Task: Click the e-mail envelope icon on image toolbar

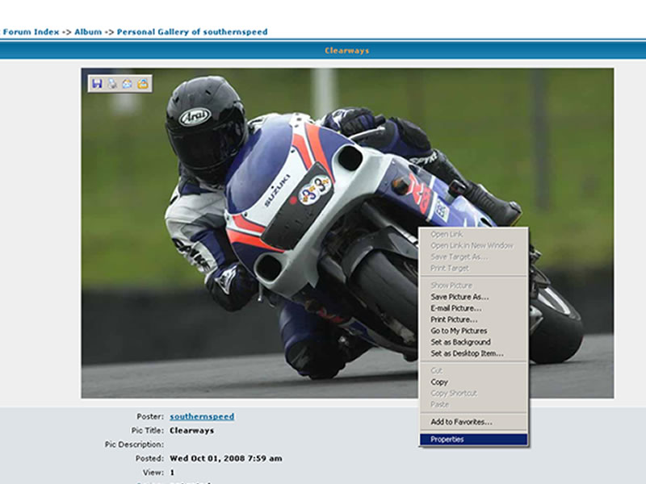Action: 128,83
